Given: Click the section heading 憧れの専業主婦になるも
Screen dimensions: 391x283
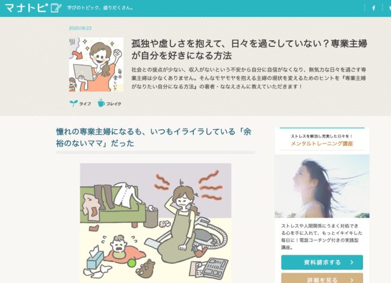Looking at the screenshot, I should 153,137.
